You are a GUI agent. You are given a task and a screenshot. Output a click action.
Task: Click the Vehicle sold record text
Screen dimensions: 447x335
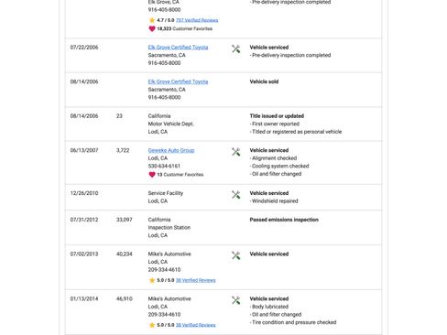coord(264,81)
